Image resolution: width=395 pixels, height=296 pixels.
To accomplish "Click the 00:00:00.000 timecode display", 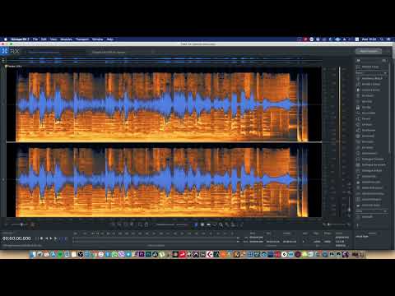I will tap(16, 238).
